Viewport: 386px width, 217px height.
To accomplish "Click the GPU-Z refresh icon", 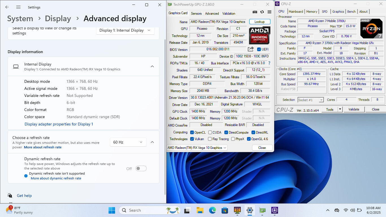I will coord(262,12).
